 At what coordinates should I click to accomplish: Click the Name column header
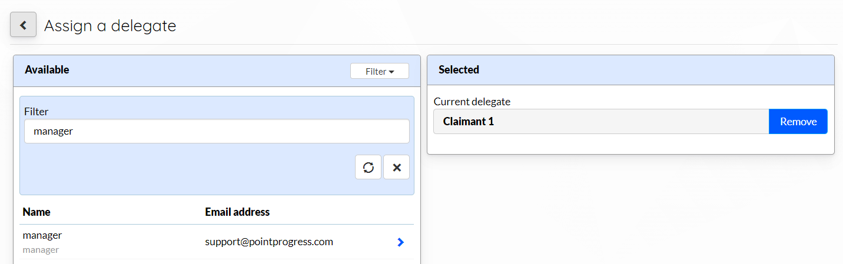[36, 212]
